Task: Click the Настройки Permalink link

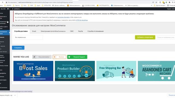Action: point(63,17)
